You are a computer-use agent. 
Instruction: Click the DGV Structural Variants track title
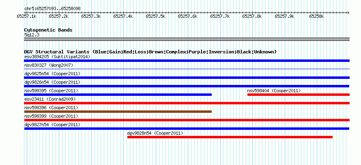(x=150, y=52)
